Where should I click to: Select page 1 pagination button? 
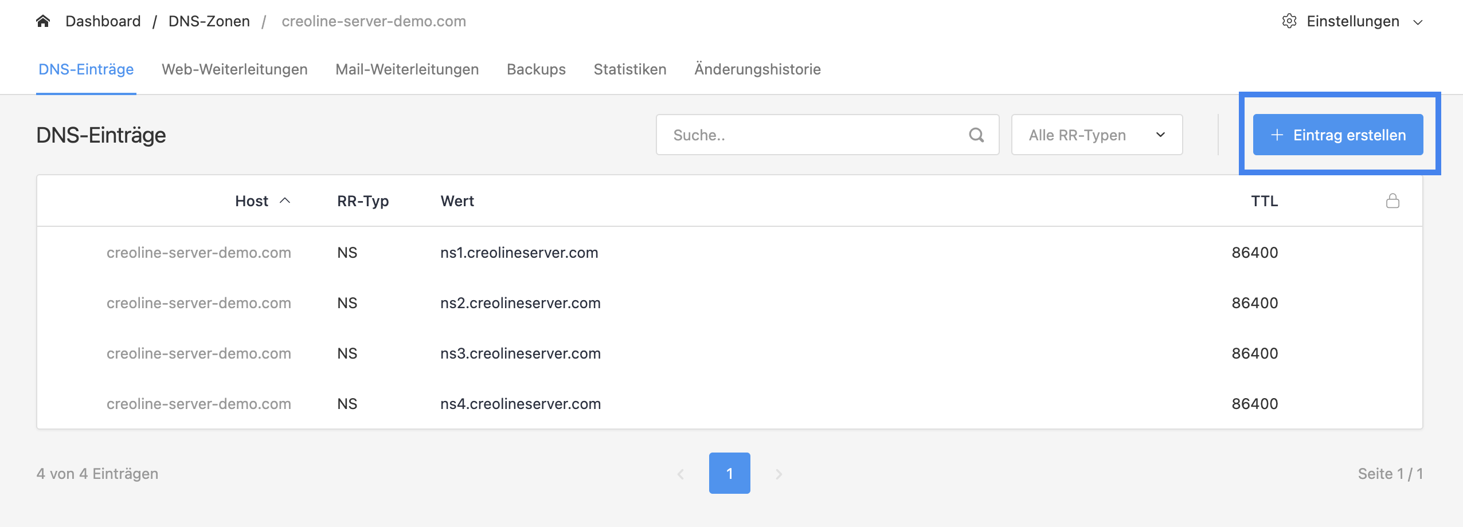729,473
